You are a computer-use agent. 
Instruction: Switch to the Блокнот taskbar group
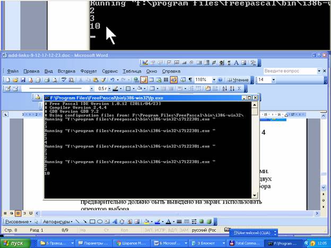tap(207, 243)
